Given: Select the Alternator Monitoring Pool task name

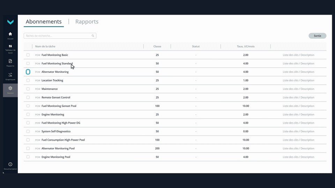Looking at the screenshot, I should coord(58,148).
